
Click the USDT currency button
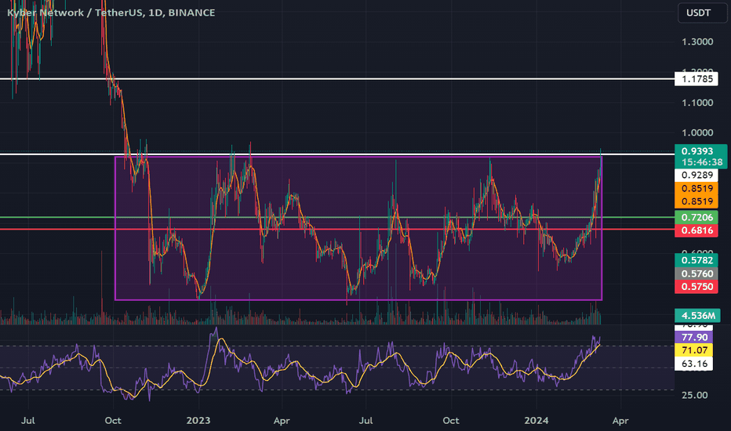pyautogui.click(x=702, y=13)
